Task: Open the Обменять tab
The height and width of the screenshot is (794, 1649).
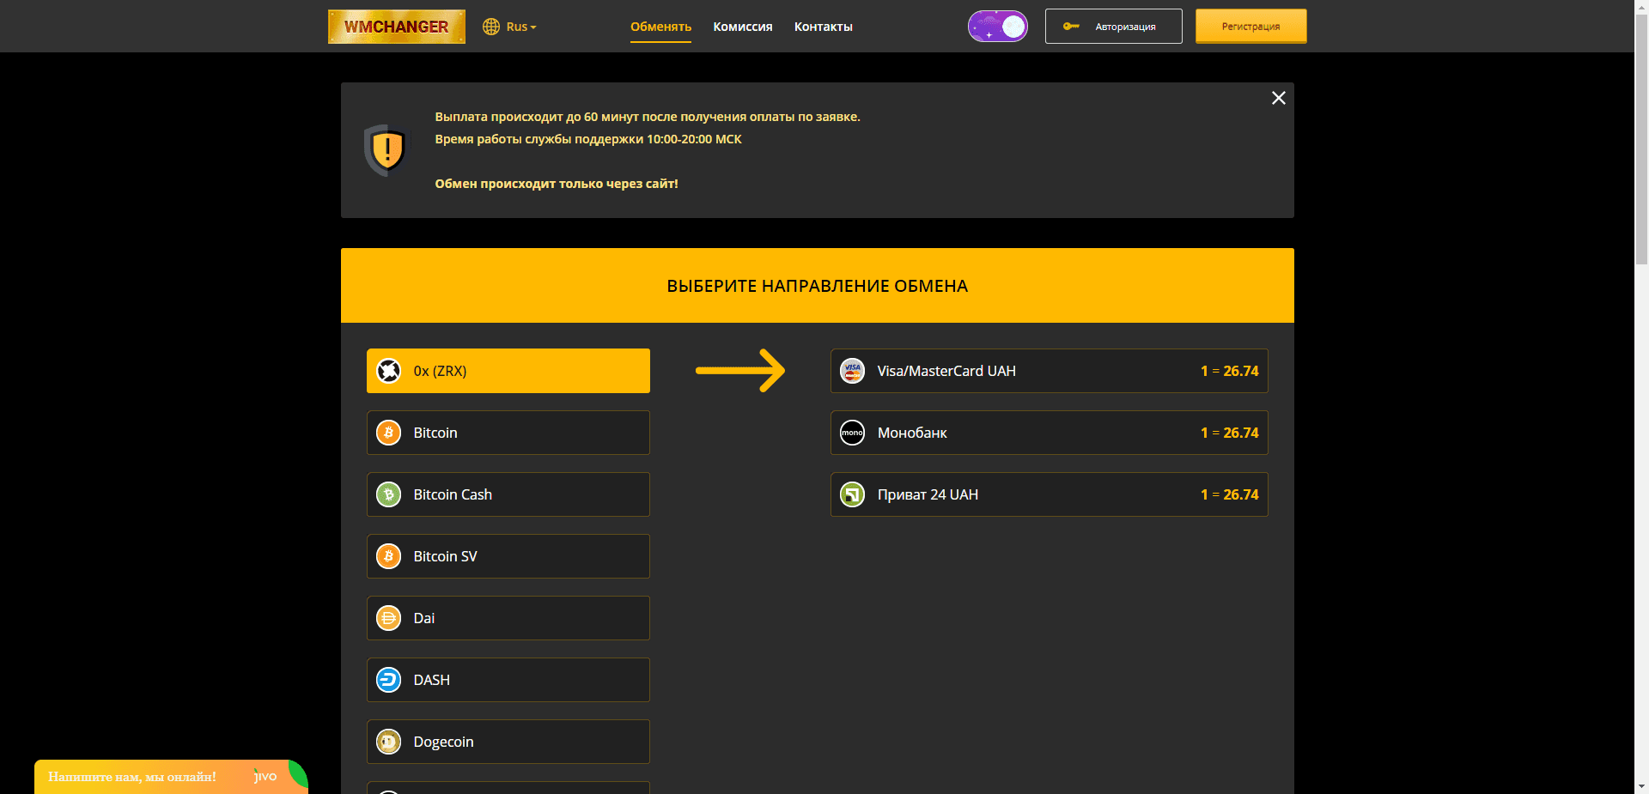Action: click(x=660, y=27)
